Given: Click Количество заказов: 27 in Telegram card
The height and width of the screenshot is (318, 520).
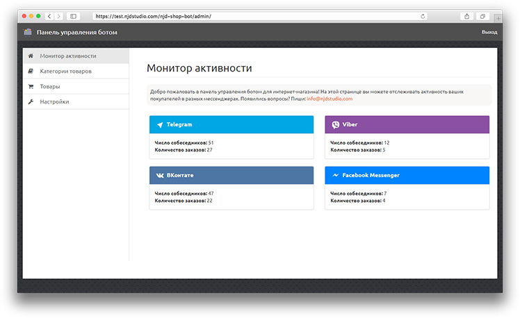Looking at the screenshot, I should (x=184, y=150).
